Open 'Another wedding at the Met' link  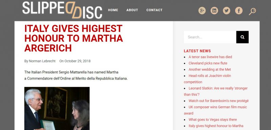click(x=210, y=69)
